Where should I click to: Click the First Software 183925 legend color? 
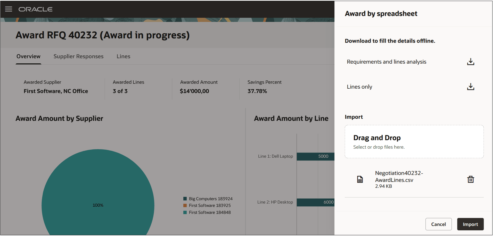185,205
